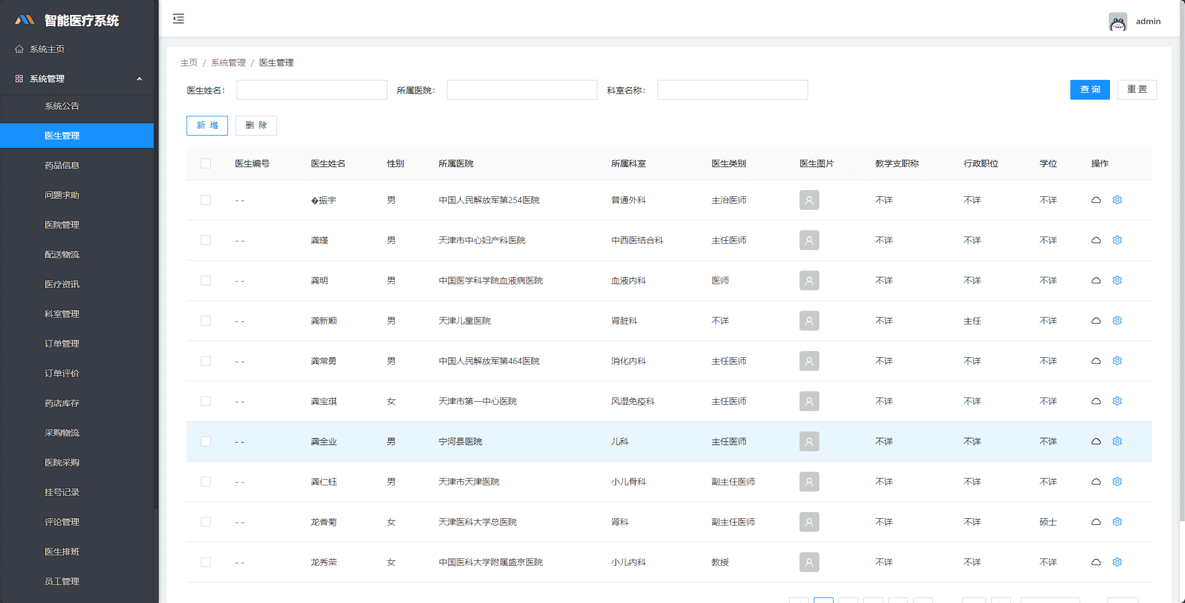Select 医生管理 in the sidebar
Viewport: 1185px width, 603px height.
(77, 136)
